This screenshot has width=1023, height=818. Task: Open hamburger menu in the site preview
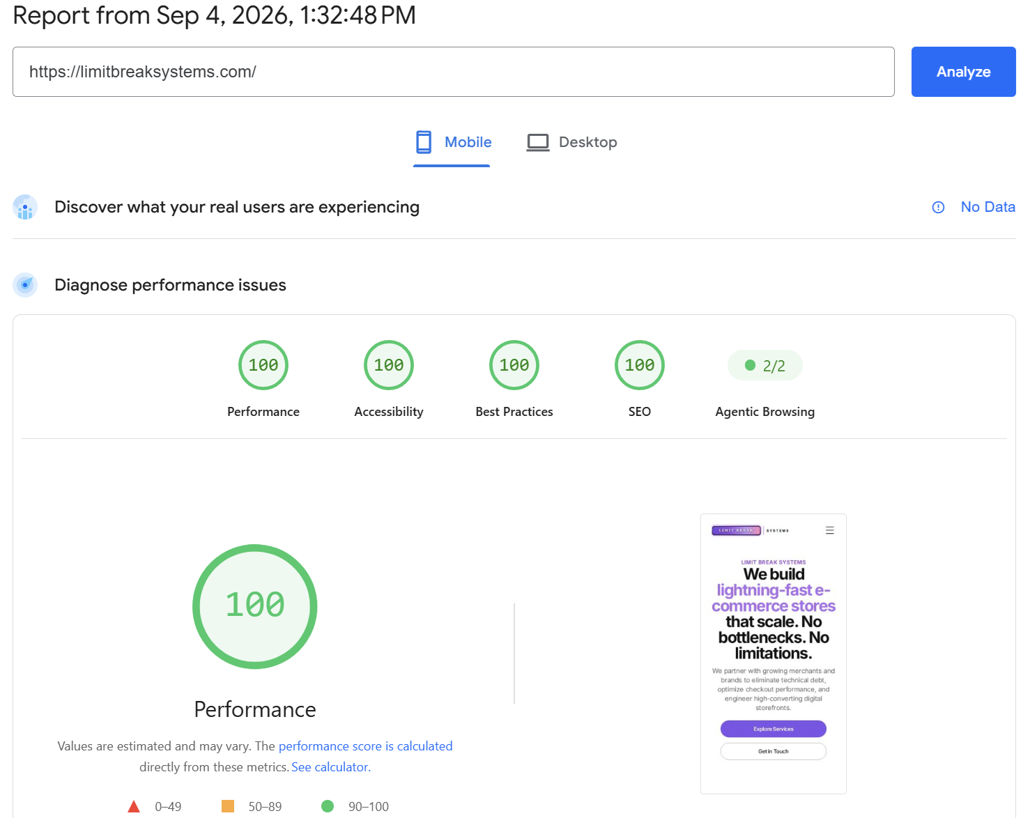click(830, 530)
